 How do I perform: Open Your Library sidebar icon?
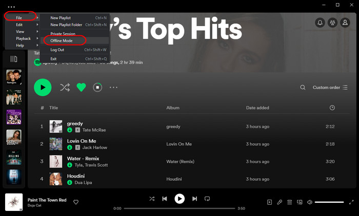click(14, 59)
